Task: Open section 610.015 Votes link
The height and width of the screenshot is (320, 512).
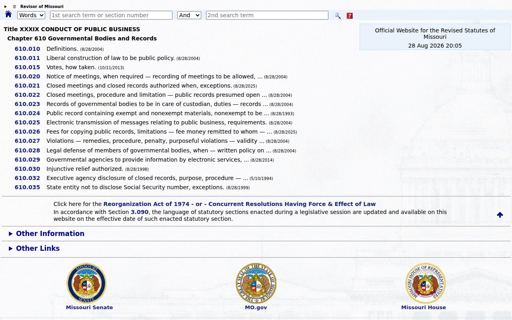Action: [x=27, y=67]
